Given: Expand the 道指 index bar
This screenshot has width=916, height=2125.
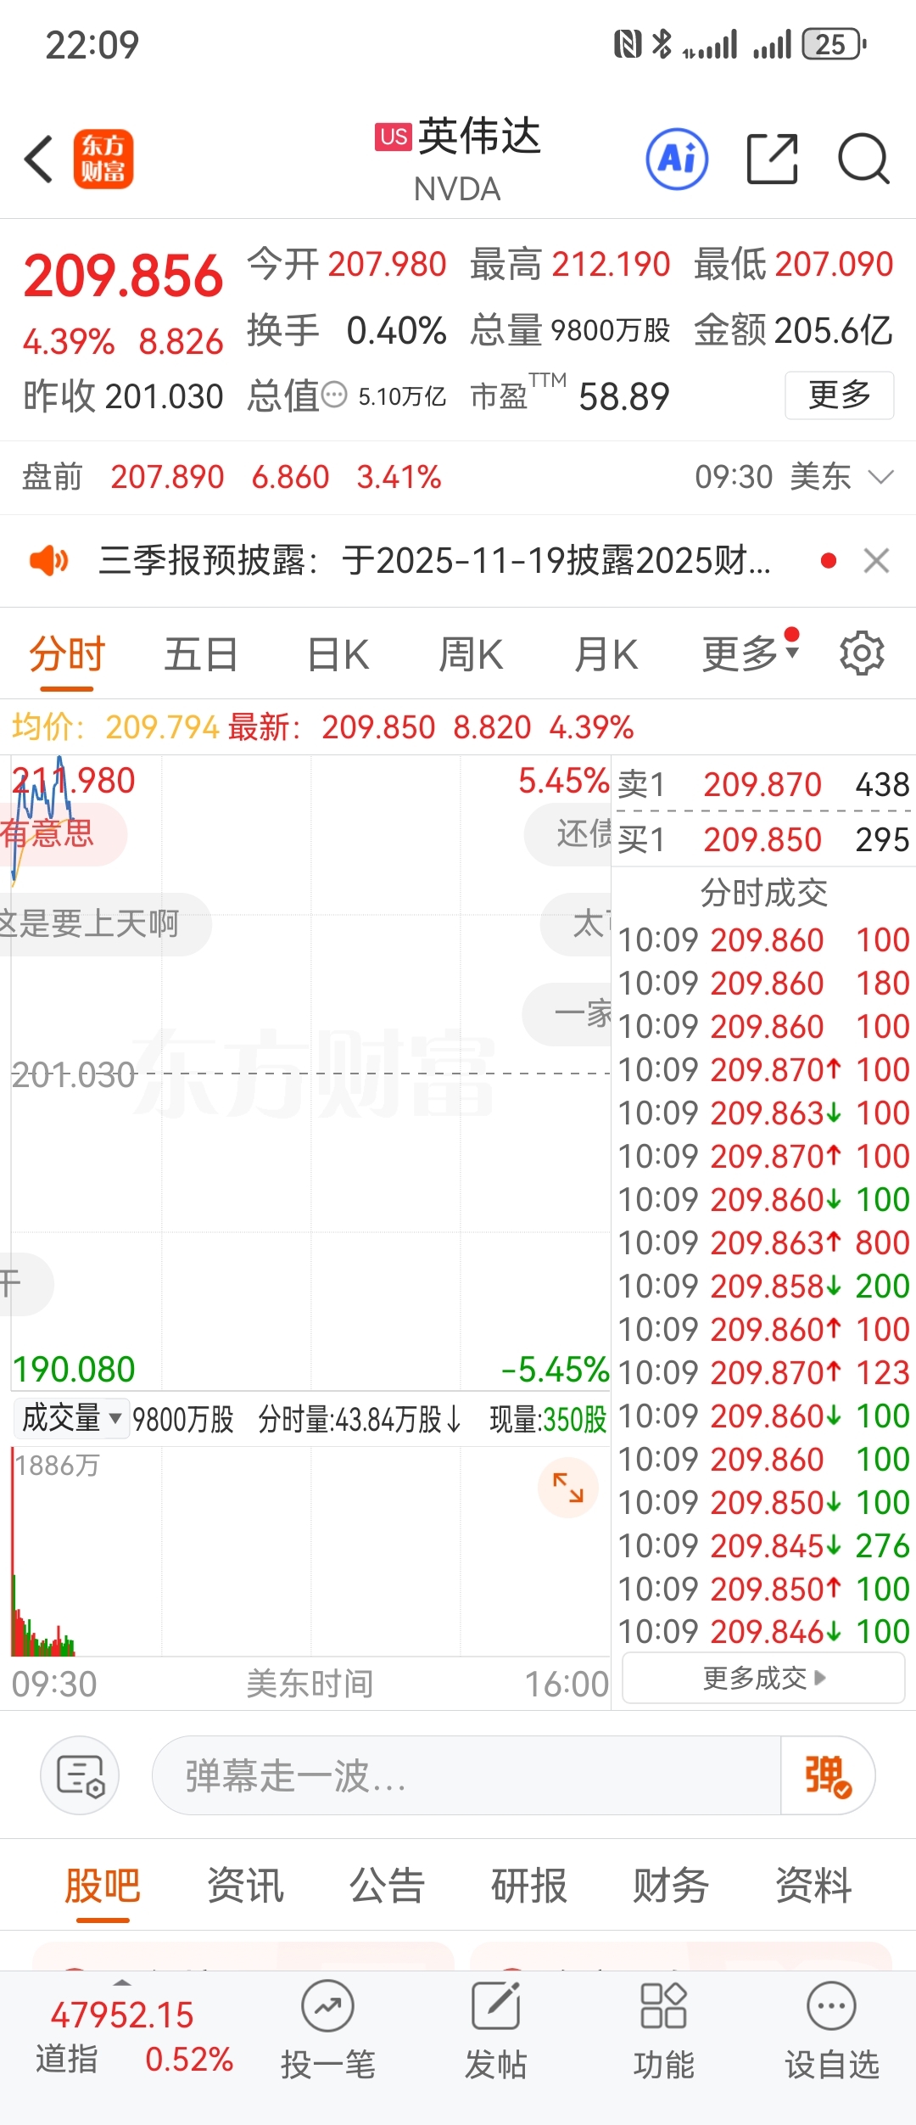Looking at the screenshot, I should (x=122, y=1983).
